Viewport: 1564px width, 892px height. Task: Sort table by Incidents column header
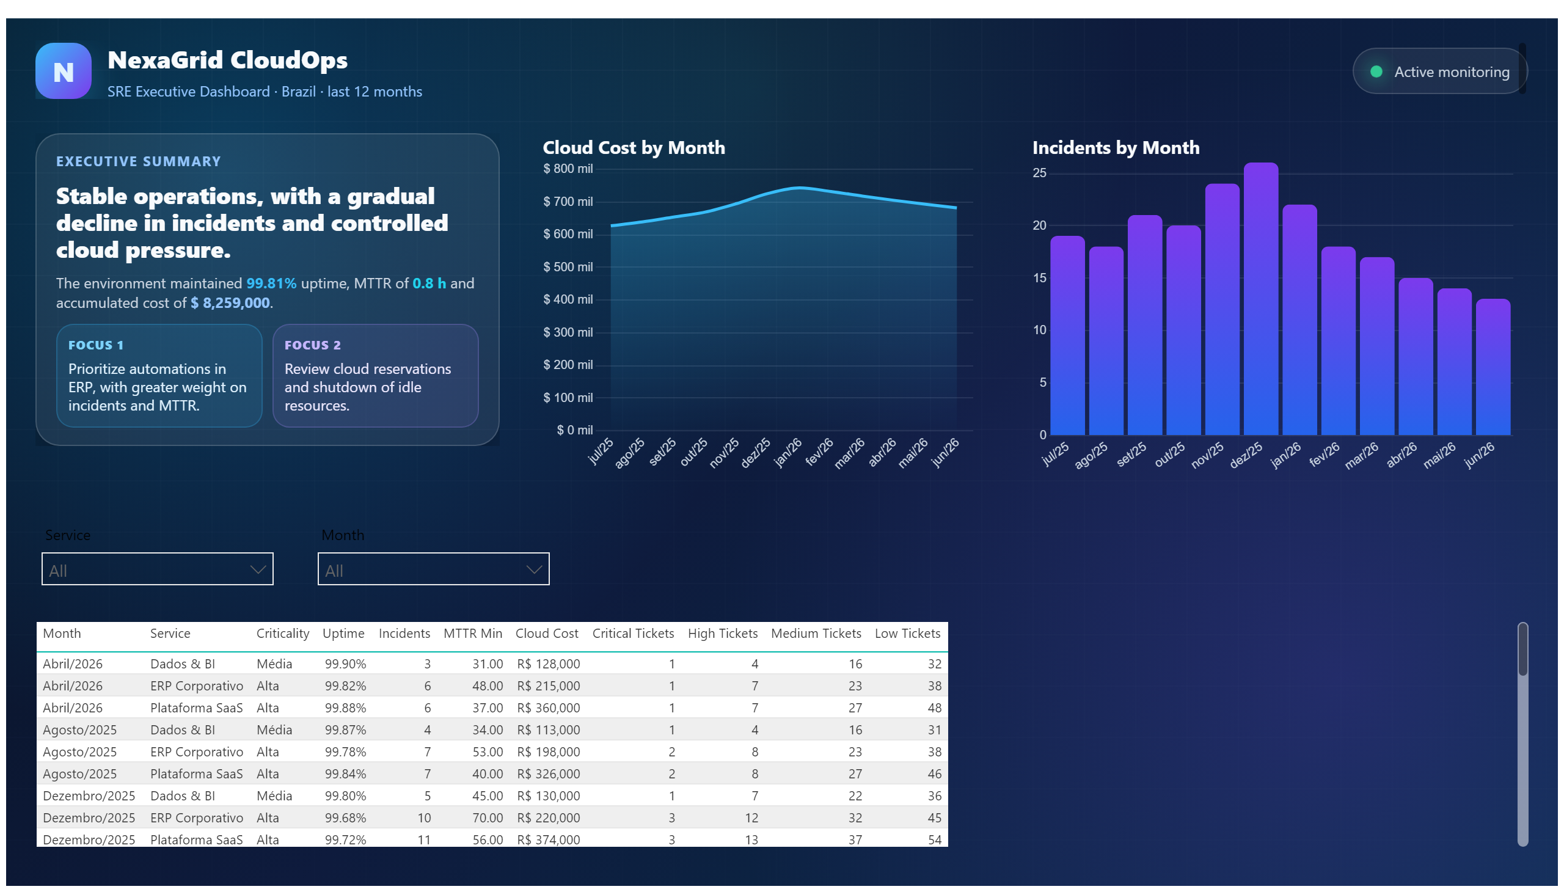tap(404, 634)
